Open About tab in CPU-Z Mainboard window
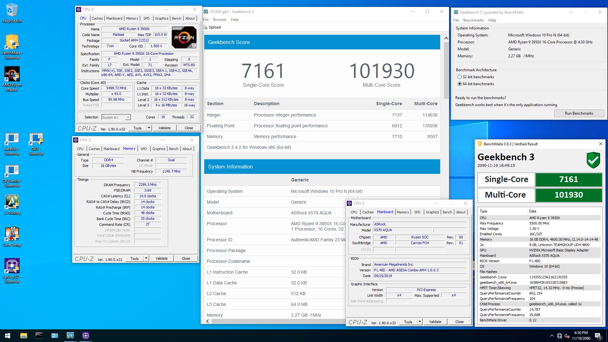608x342 pixels. (x=461, y=212)
